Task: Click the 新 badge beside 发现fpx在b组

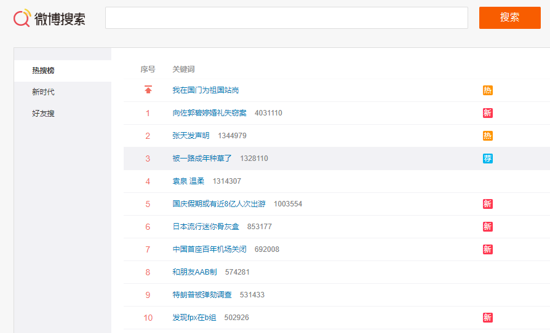Action: pyautogui.click(x=488, y=318)
